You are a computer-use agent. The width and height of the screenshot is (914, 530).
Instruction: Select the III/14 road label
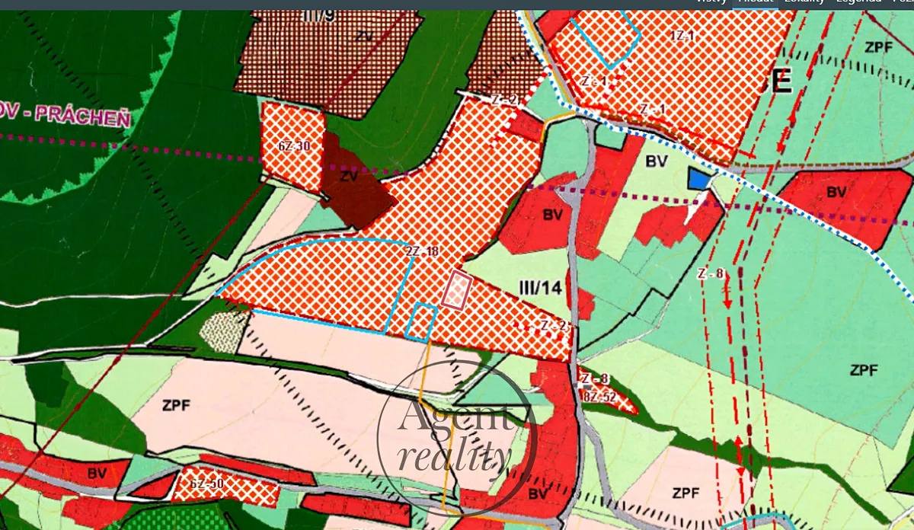539,288
